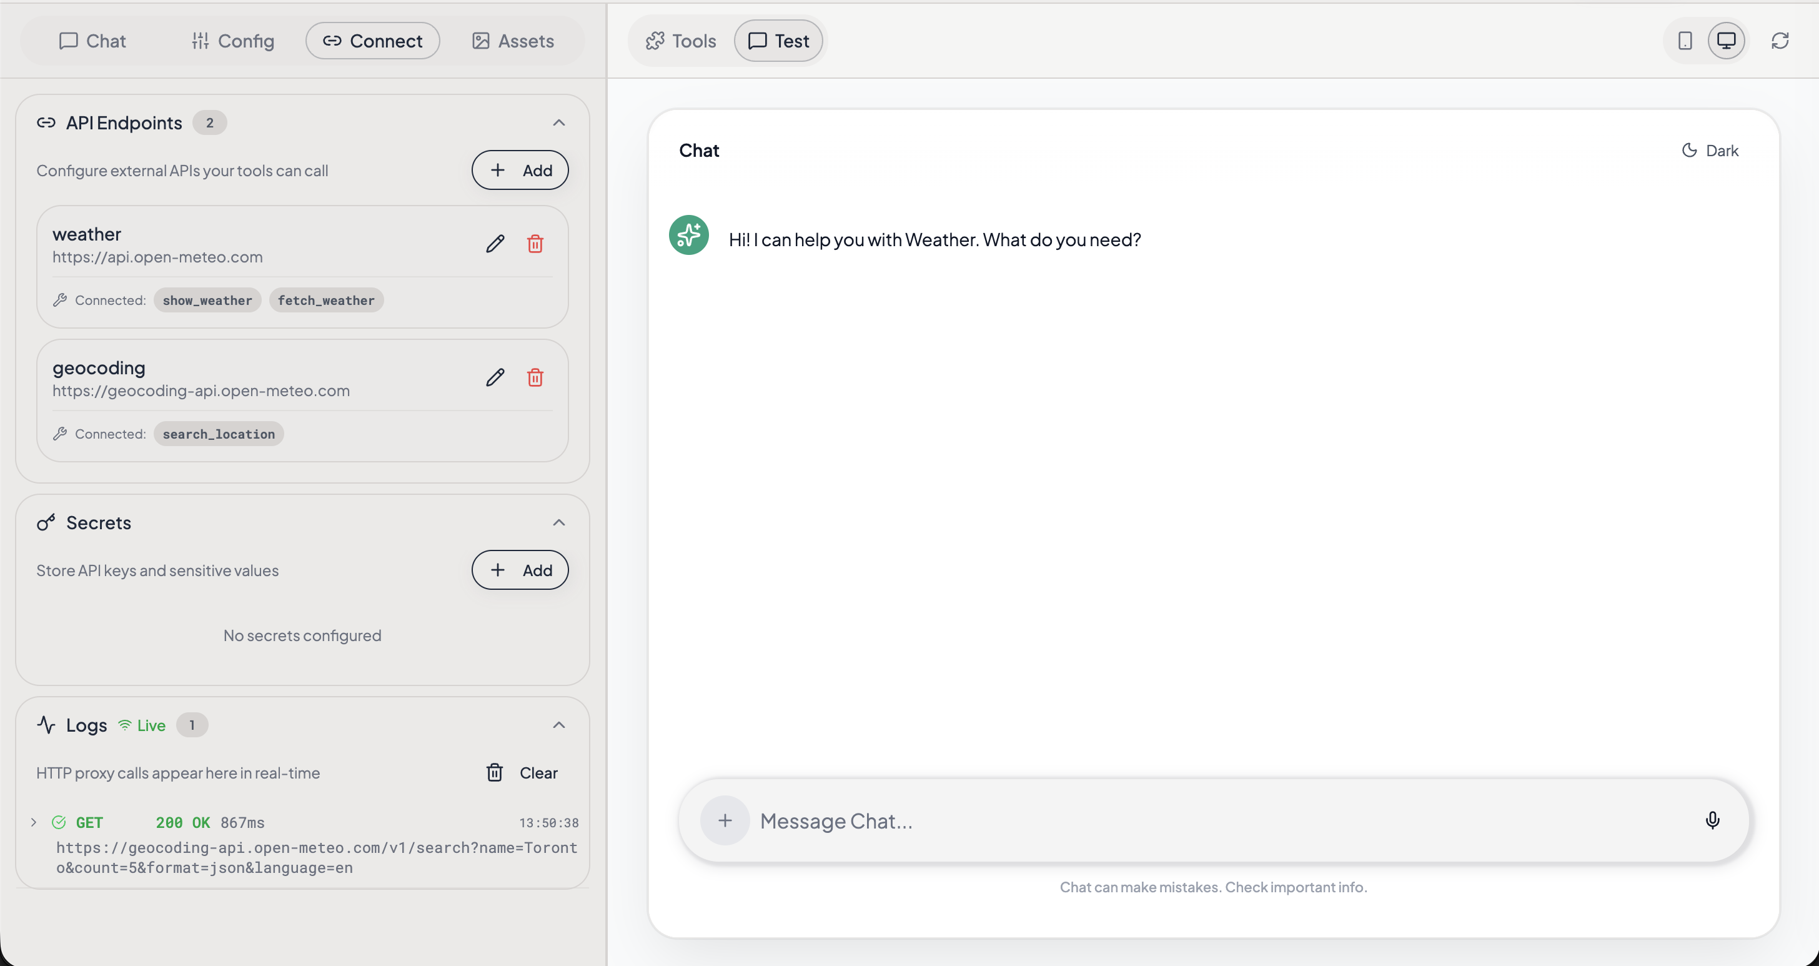
Task: Click the geocoding endpoint URL text
Action: coord(201,391)
